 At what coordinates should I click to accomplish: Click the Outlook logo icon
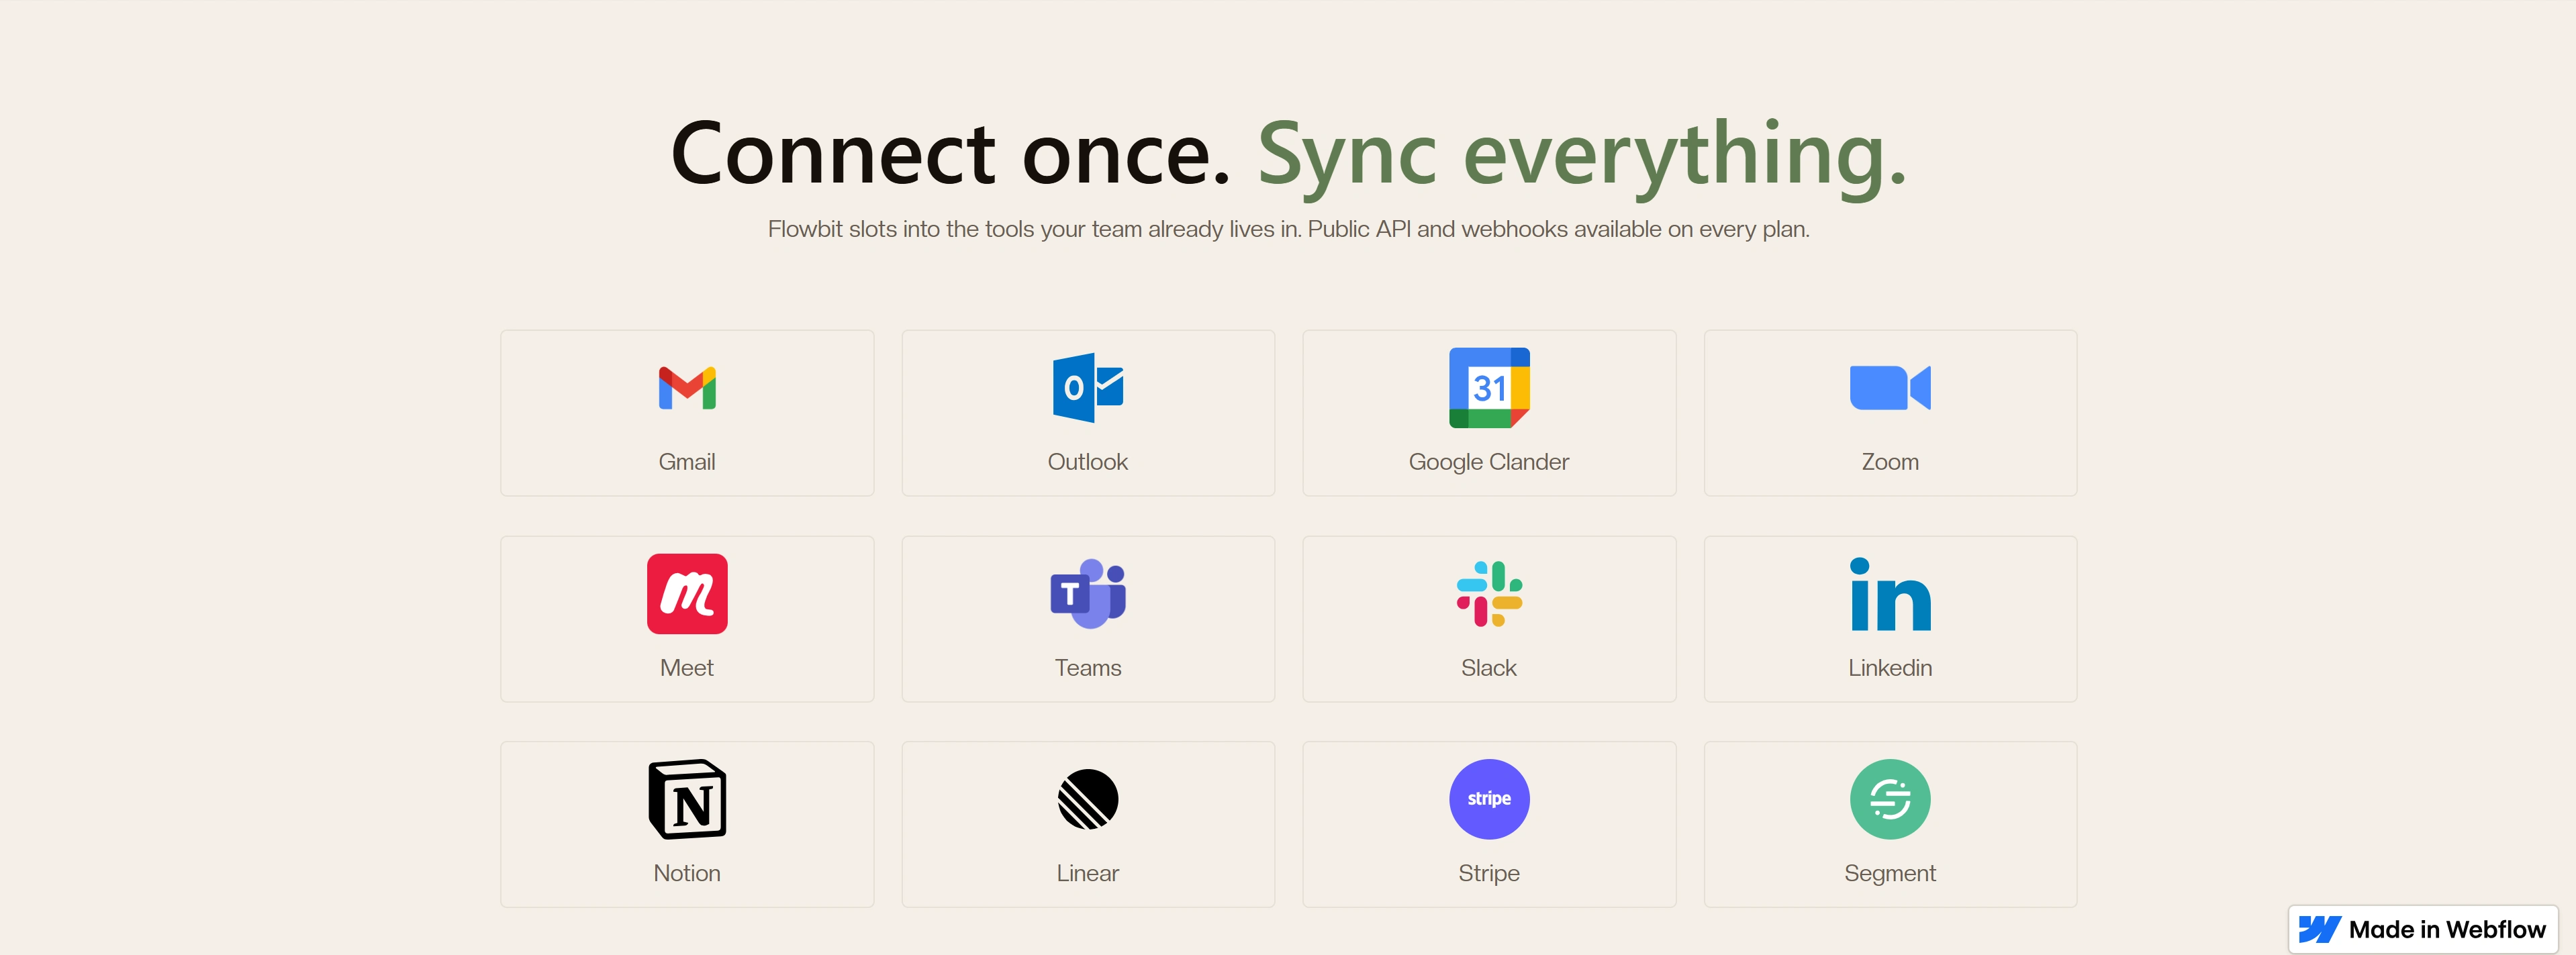click(1088, 388)
